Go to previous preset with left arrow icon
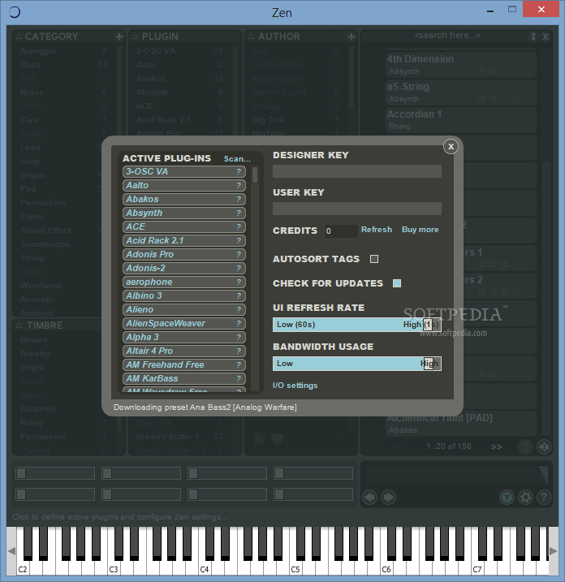The image size is (565, 582). pyautogui.click(x=369, y=497)
